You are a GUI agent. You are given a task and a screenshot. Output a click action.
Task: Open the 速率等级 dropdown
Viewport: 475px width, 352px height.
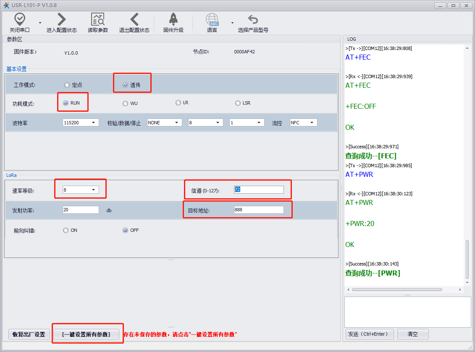pos(81,190)
